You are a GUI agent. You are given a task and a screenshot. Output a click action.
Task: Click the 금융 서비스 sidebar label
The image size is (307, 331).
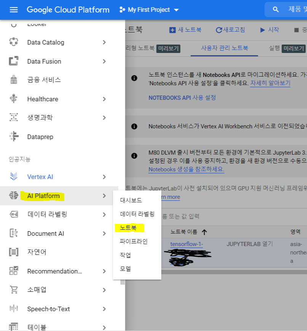[44, 80]
